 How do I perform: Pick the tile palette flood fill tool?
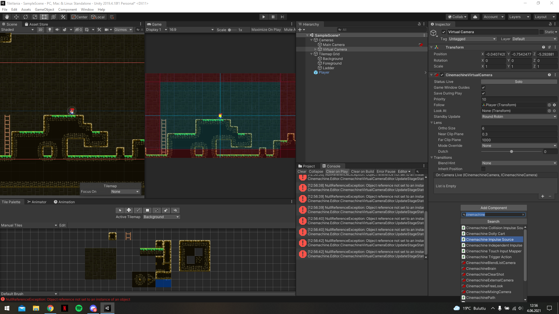coord(175,210)
